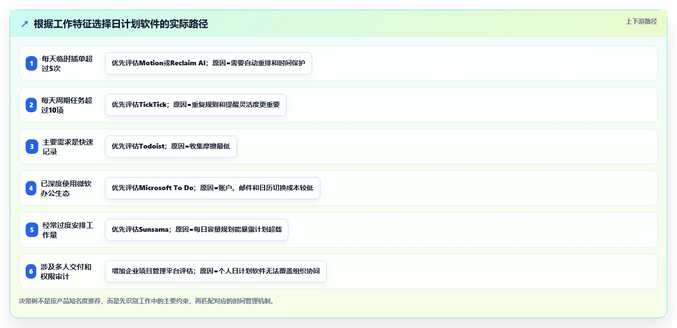Select step number 4 badge
This screenshot has width=677, height=328.
tap(31, 188)
